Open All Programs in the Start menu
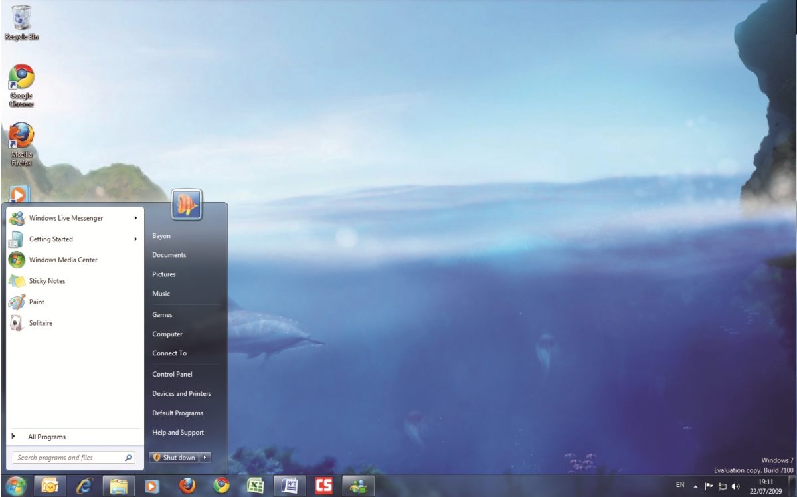797x497 pixels. click(45, 437)
